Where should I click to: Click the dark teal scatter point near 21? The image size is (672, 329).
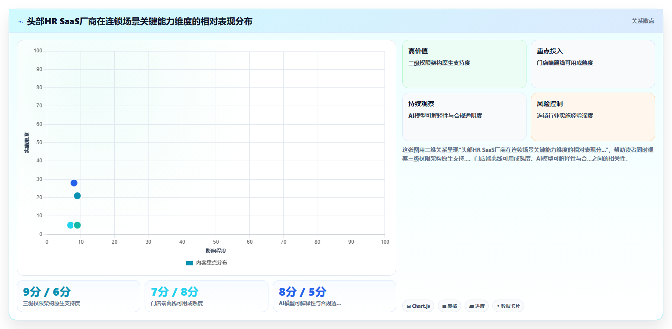coord(77,196)
